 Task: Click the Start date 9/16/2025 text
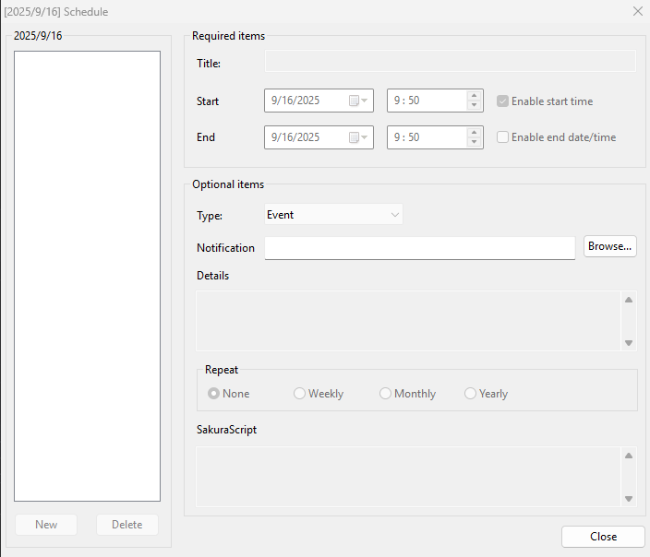295,101
